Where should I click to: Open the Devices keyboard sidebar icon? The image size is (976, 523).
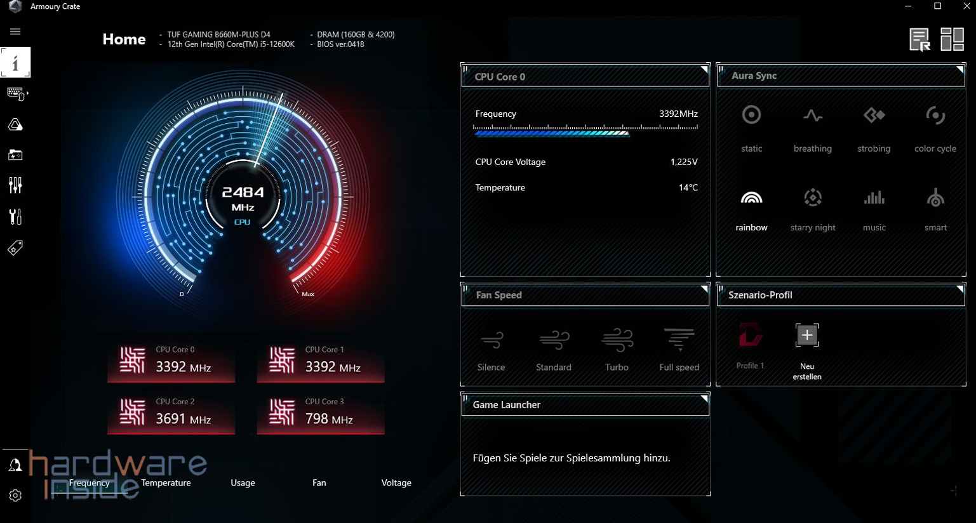(16, 93)
